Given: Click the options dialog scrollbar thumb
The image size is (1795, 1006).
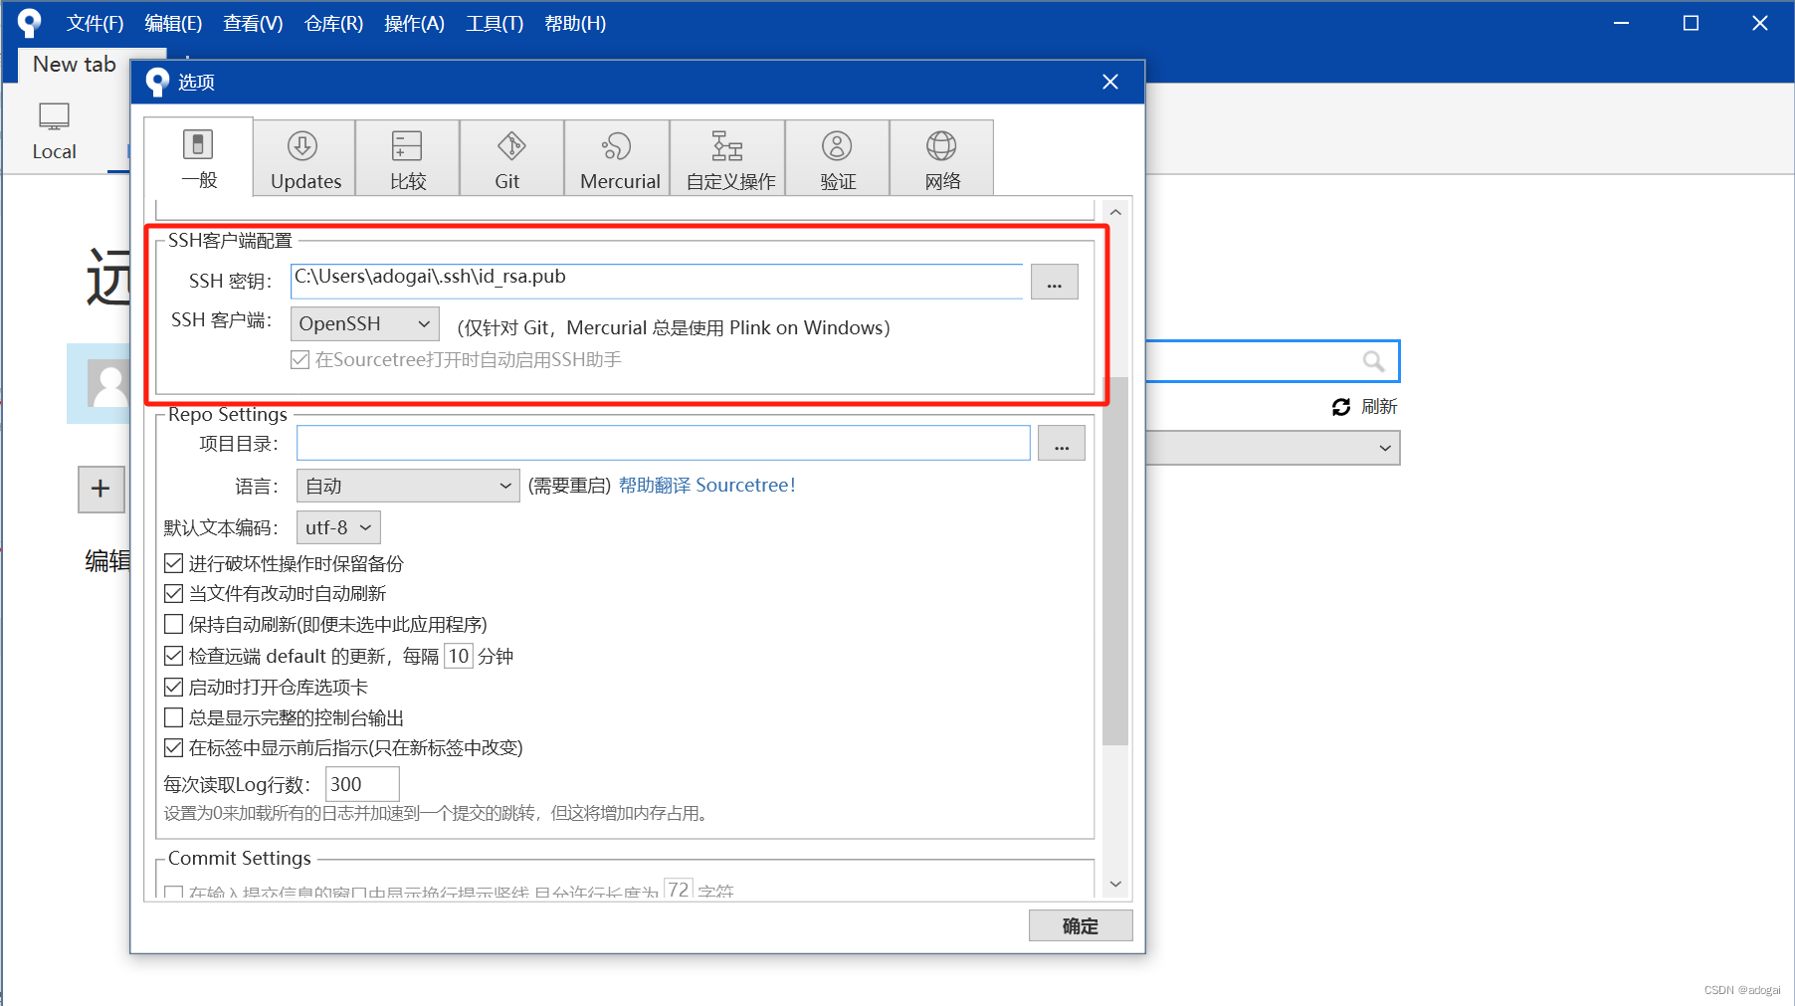Looking at the screenshot, I should 1115,560.
